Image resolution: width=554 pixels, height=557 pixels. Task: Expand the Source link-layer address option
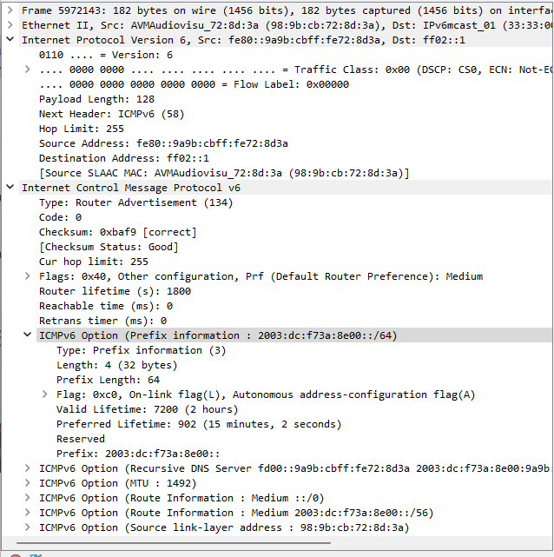click(x=28, y=527)
